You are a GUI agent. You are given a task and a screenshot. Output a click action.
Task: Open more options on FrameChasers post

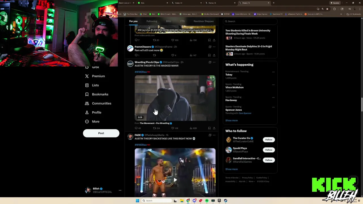(214, 47)
